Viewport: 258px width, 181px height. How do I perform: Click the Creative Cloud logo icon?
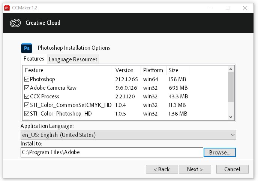tap(15, 23)
